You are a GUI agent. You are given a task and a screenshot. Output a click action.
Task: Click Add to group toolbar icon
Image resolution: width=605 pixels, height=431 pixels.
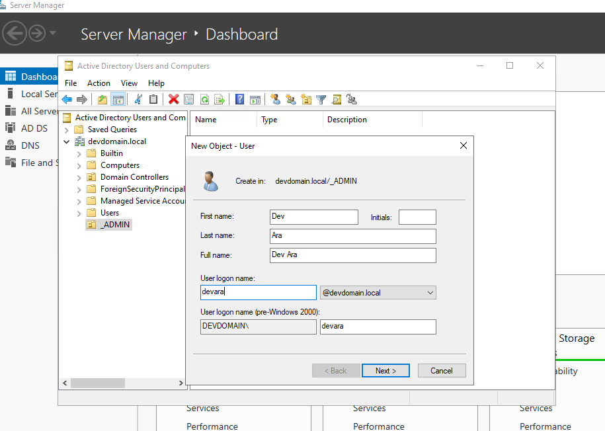[352, 100]
